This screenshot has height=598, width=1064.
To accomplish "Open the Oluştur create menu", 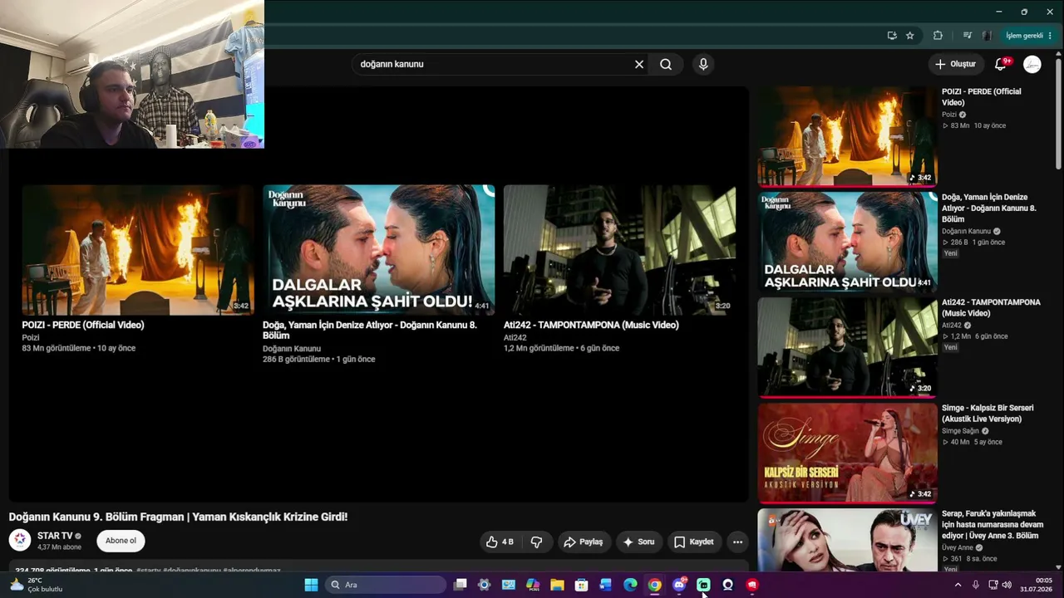I will point(954,64).
